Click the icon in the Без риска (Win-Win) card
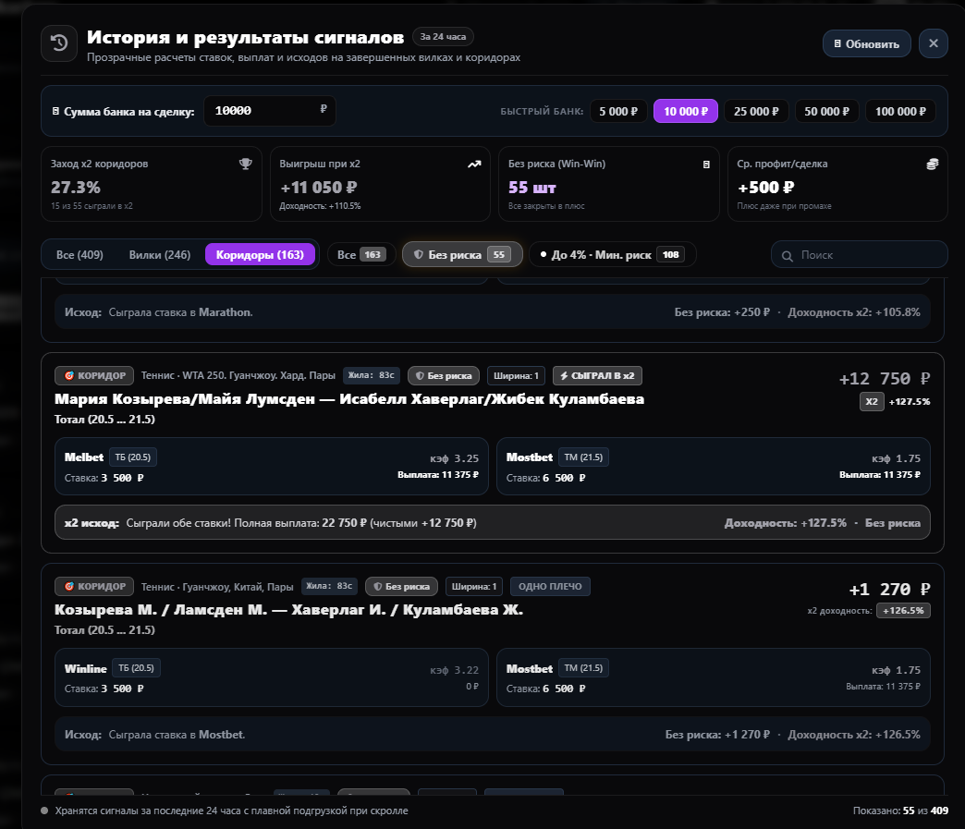 point(706,165)
